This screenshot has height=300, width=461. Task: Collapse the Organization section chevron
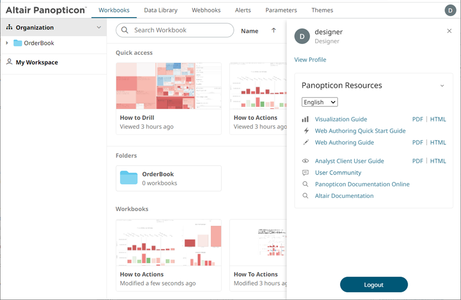[x=99, y=27]
